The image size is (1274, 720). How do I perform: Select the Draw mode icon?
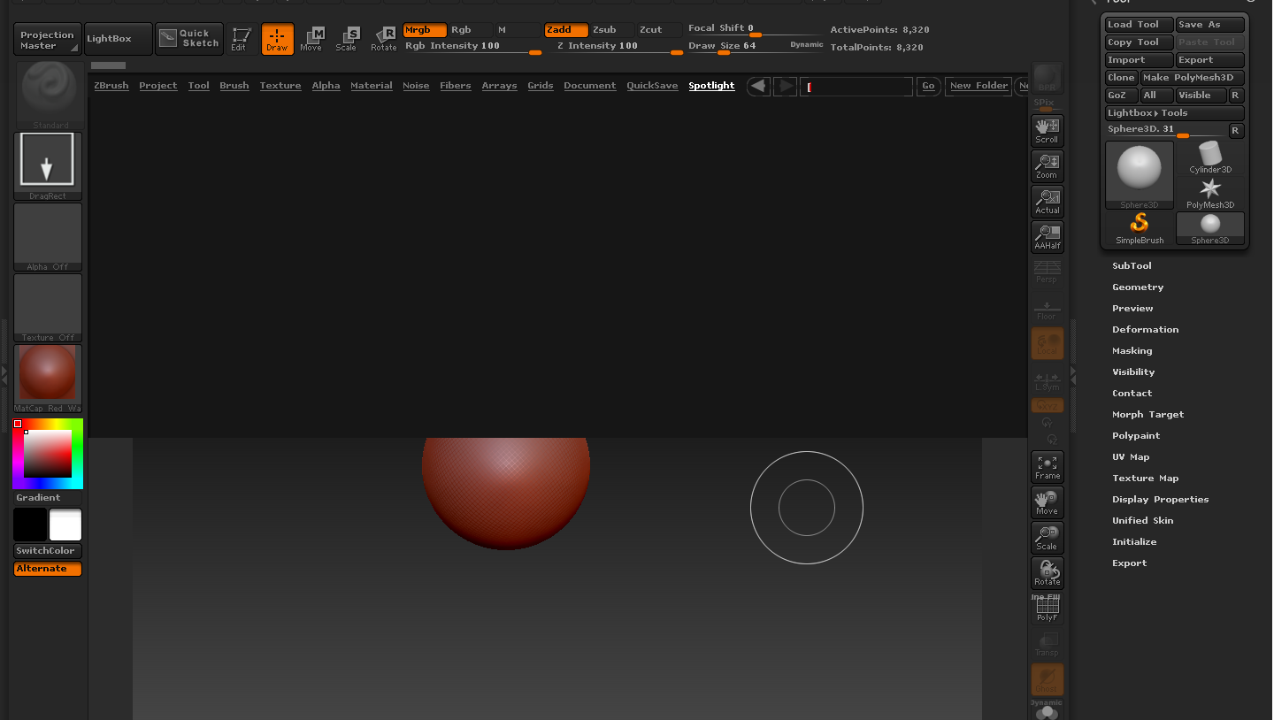277,40
